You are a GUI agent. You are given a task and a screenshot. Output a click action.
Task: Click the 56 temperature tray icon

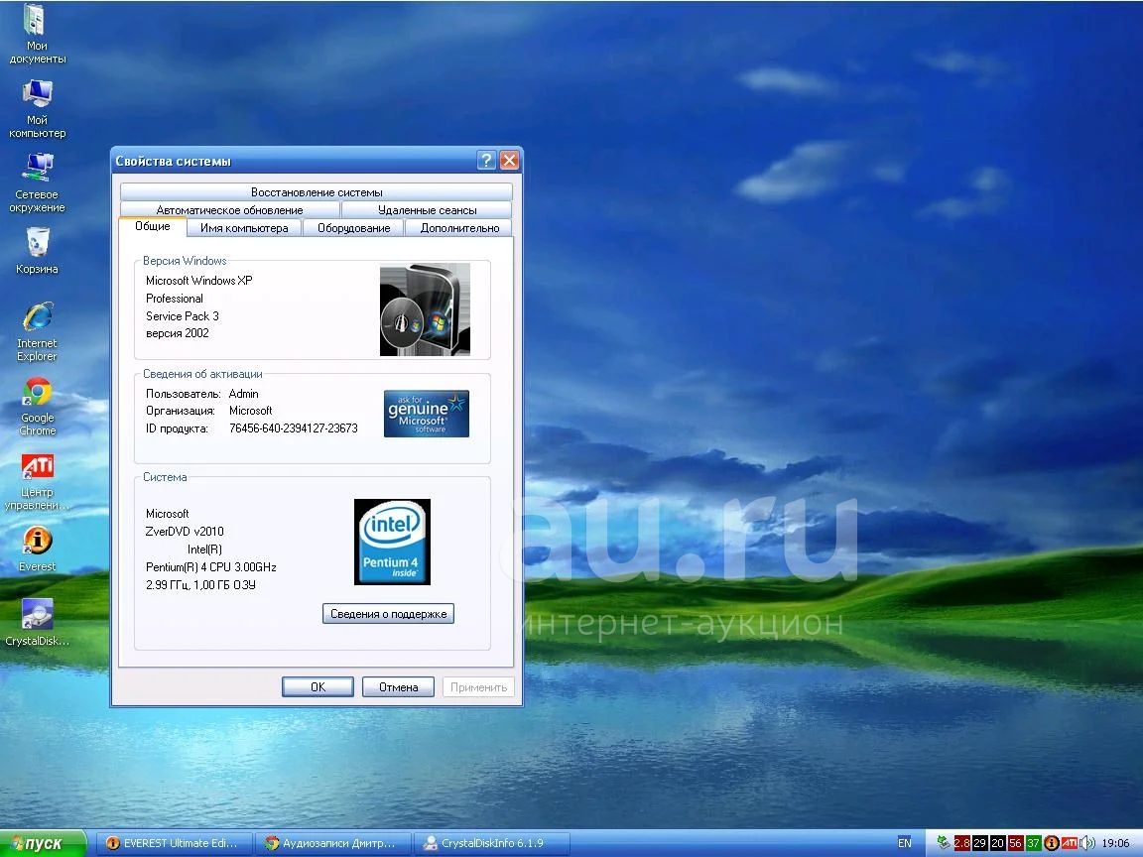(1015, 843)
